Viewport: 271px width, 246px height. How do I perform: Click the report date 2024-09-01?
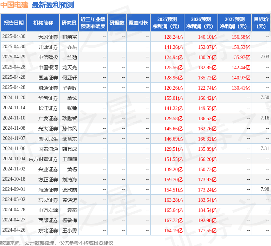click(x=14, y=189)
